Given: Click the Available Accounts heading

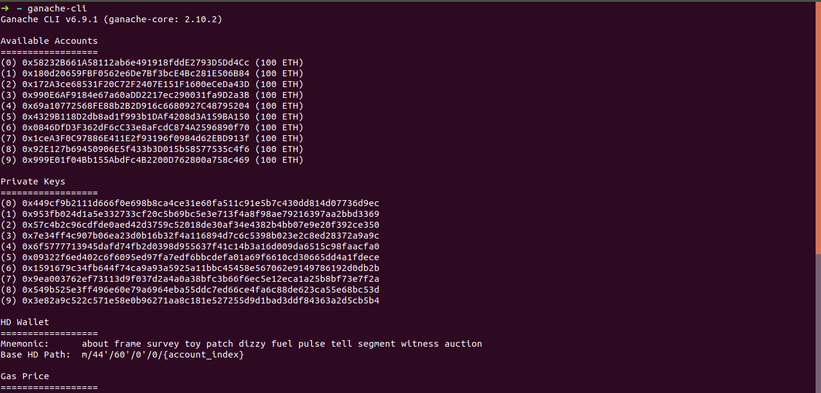Looking at the screenshot, I should pyautogui.click(x=49, y=41).
